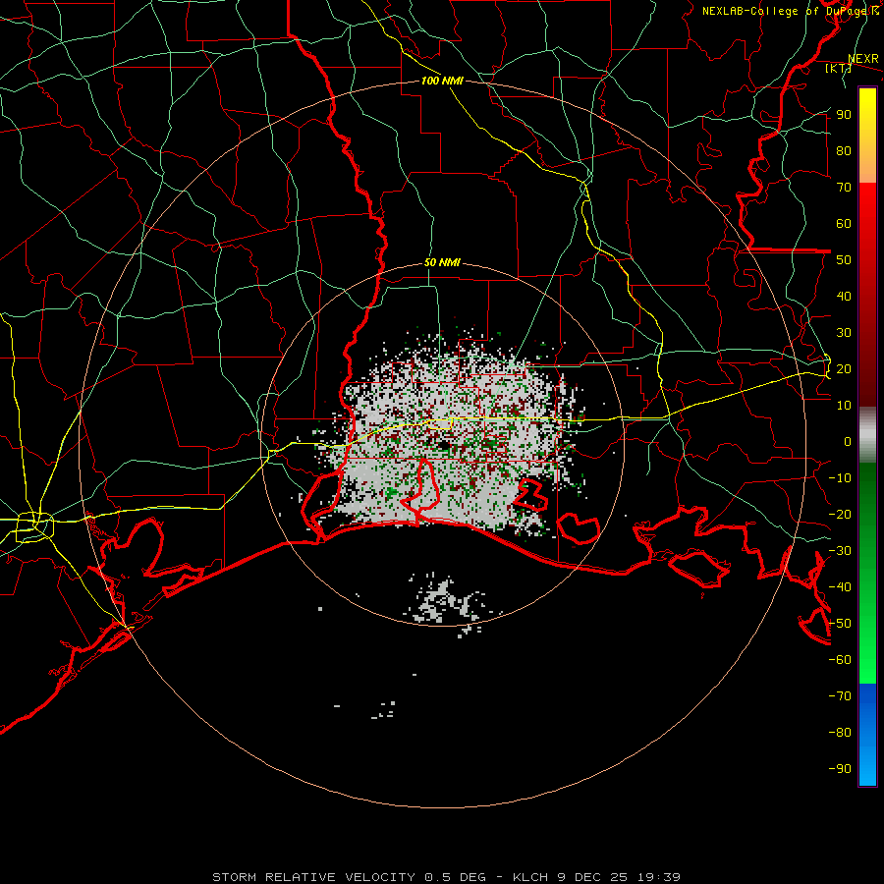Click the KLCH station identifier in the caption

click(x=530, y=877)
